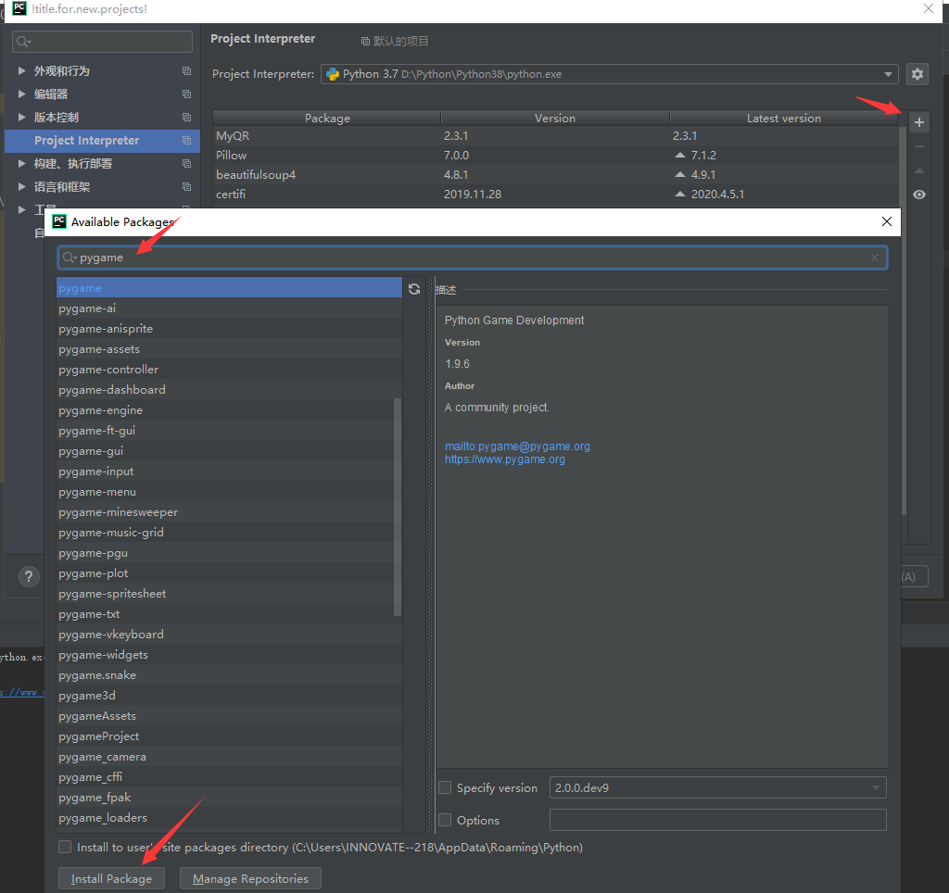Screen dimensions: 949x893
Task: Select the pygame-spritesheet package
Action: coord(225,594)
